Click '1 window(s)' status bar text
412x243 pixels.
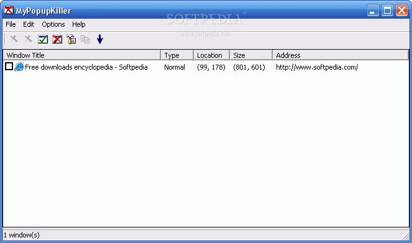point(22,235)
